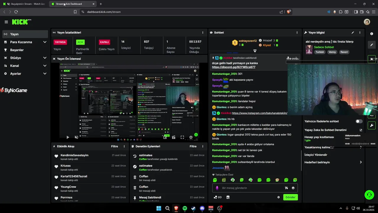Switch to Stream Kick Dashboard tab
The width and height of the screenshot is (378, 213).
[73, 4]
